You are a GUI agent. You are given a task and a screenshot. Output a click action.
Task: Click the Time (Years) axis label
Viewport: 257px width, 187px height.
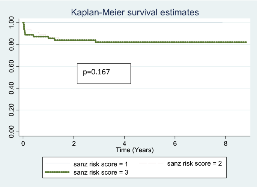pos(135,150)
